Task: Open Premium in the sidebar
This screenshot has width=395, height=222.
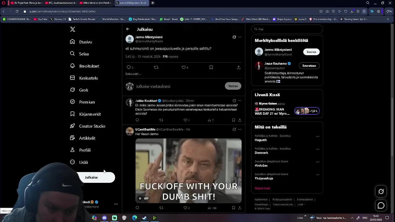Action: 82,102
